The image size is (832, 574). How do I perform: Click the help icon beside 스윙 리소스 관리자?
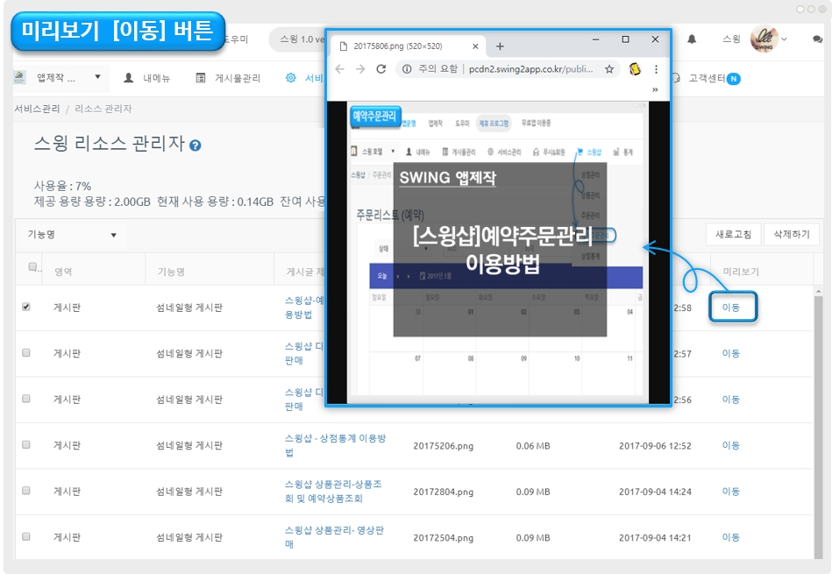point(196,145)
